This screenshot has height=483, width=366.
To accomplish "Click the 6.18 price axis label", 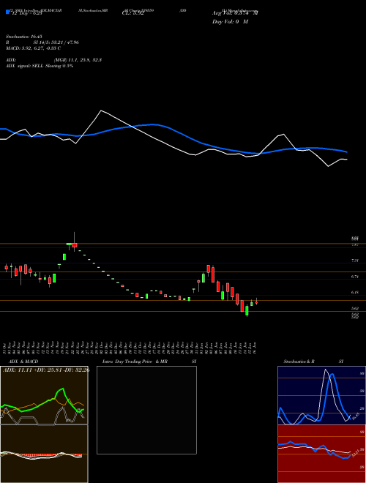I will click(355, 292).
